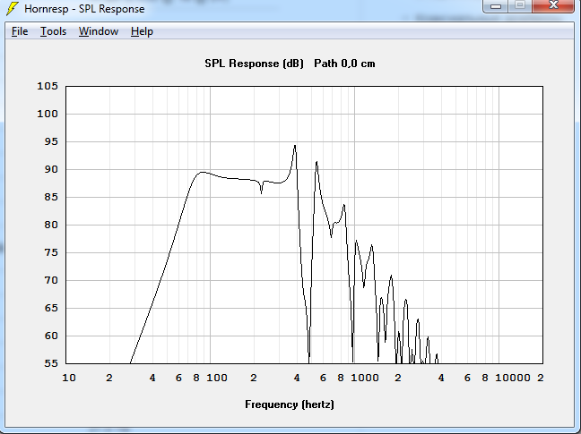Open the File menu
The image size is (581, 434).
pos(20,31)
